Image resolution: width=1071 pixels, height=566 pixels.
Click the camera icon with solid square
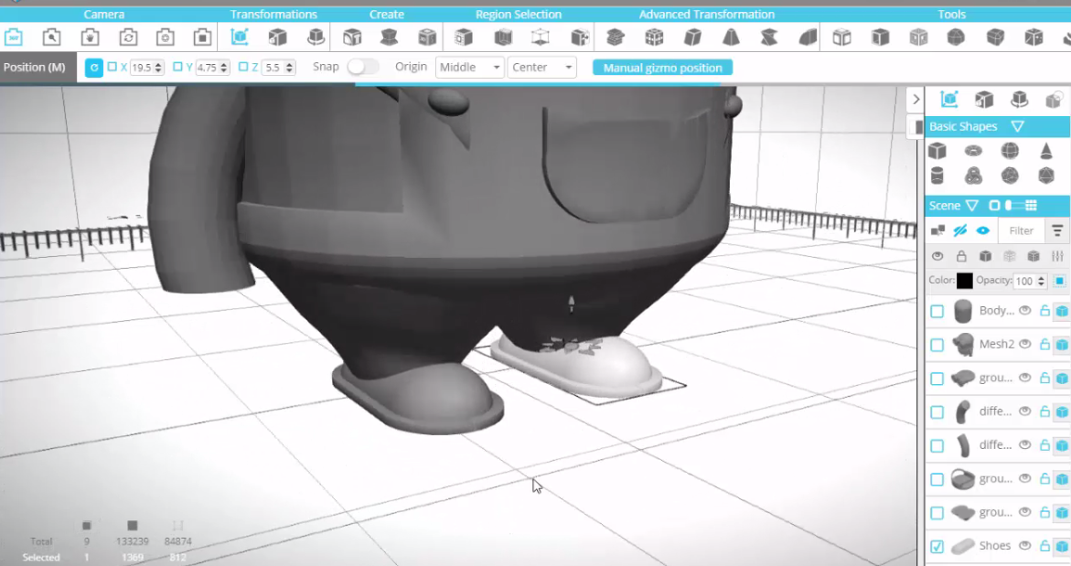(x=202, y=37)
